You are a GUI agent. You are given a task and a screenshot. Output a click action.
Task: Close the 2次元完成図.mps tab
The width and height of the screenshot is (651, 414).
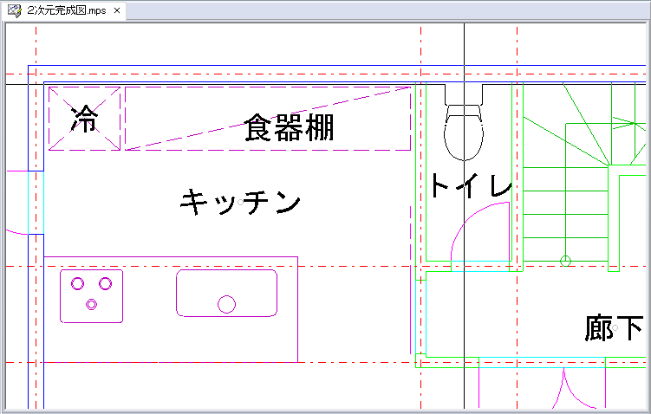click(x=117, y=10)
